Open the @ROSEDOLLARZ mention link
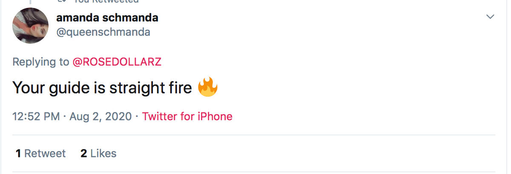Image resolution: width=511 pixels, height=174 pixels. click(117, 62)
